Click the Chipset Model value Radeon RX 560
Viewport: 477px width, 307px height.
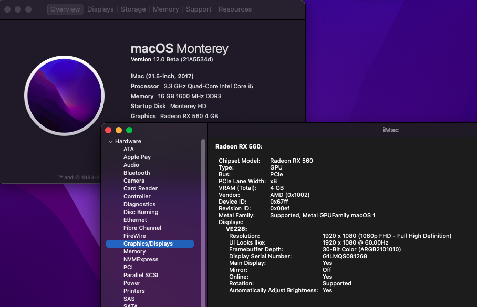[292, 161]
